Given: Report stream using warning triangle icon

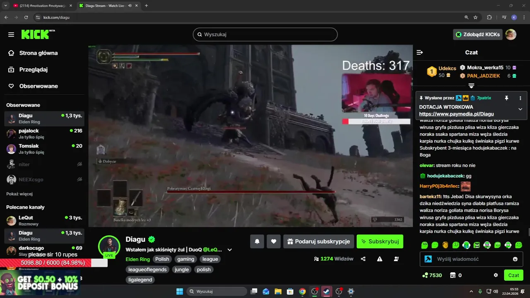Looking at the screenshot, I should [380, 259].
